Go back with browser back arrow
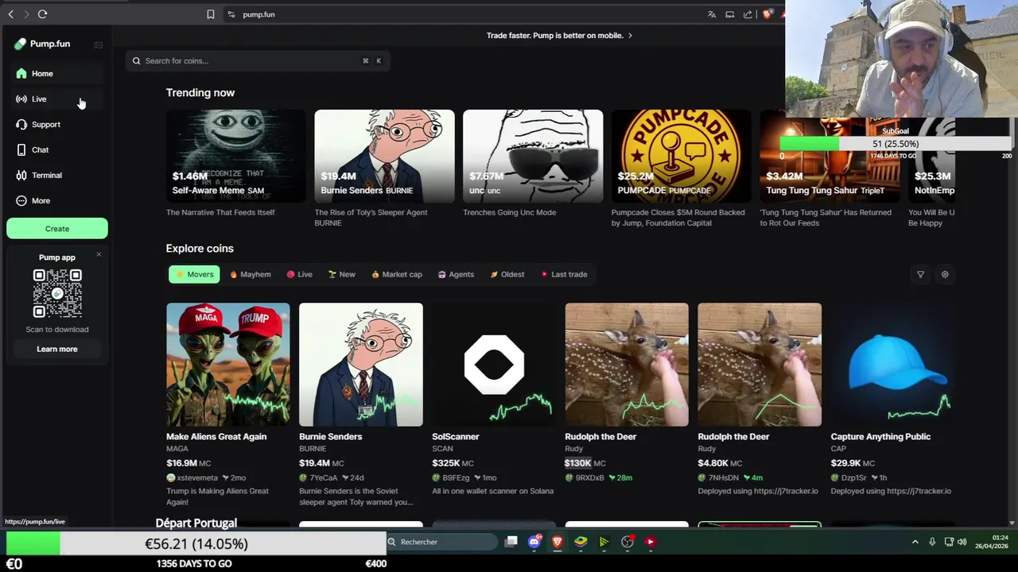Screen dimensions: 1018x572 pyautogui.click(x=10, y=14)
